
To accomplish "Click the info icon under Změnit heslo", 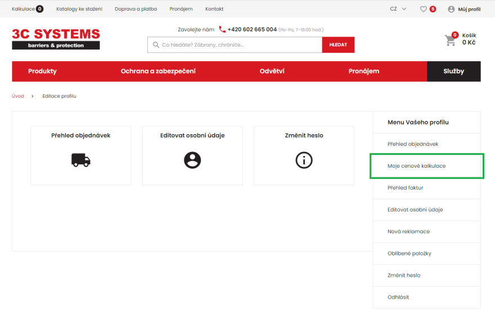I will pos(304,160).
